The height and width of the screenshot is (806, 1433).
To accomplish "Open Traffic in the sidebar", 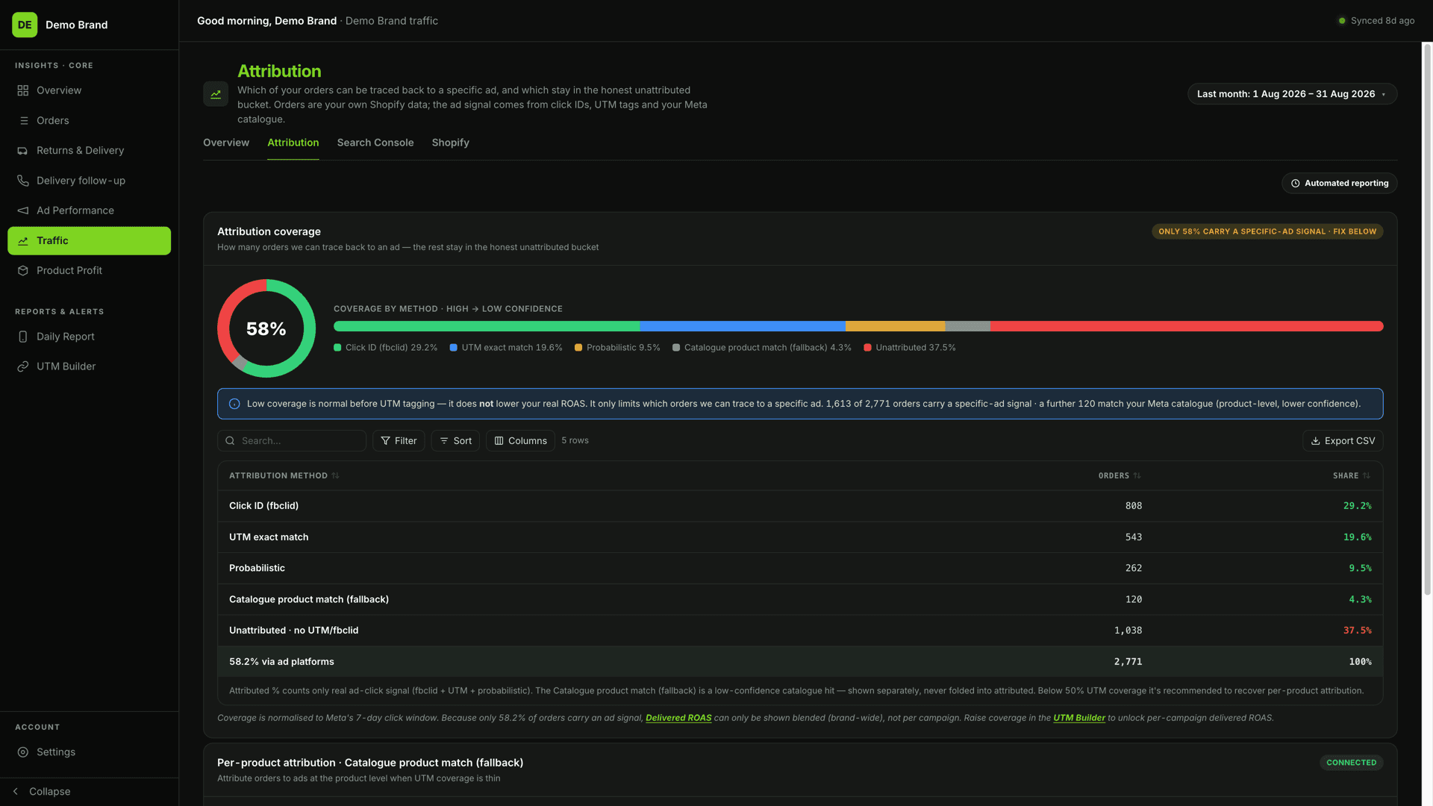I will (x=89, y=241).
